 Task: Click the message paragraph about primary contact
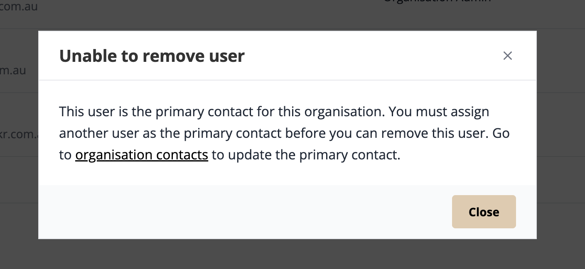(x=284, y=133)
